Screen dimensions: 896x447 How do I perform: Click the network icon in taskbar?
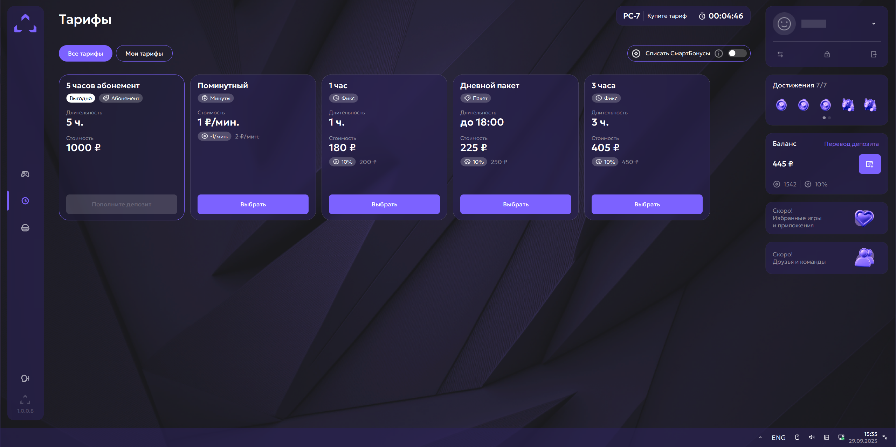pyautogui.click(x=841, y=437)
